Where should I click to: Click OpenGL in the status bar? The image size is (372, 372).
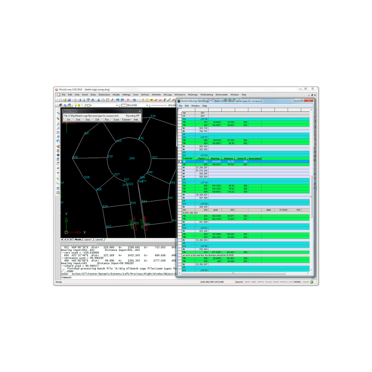click(x=239, y=282)
